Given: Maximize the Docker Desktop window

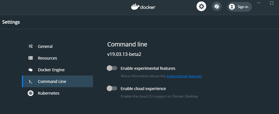Looking at the screenshot, I should click(272, 3).
